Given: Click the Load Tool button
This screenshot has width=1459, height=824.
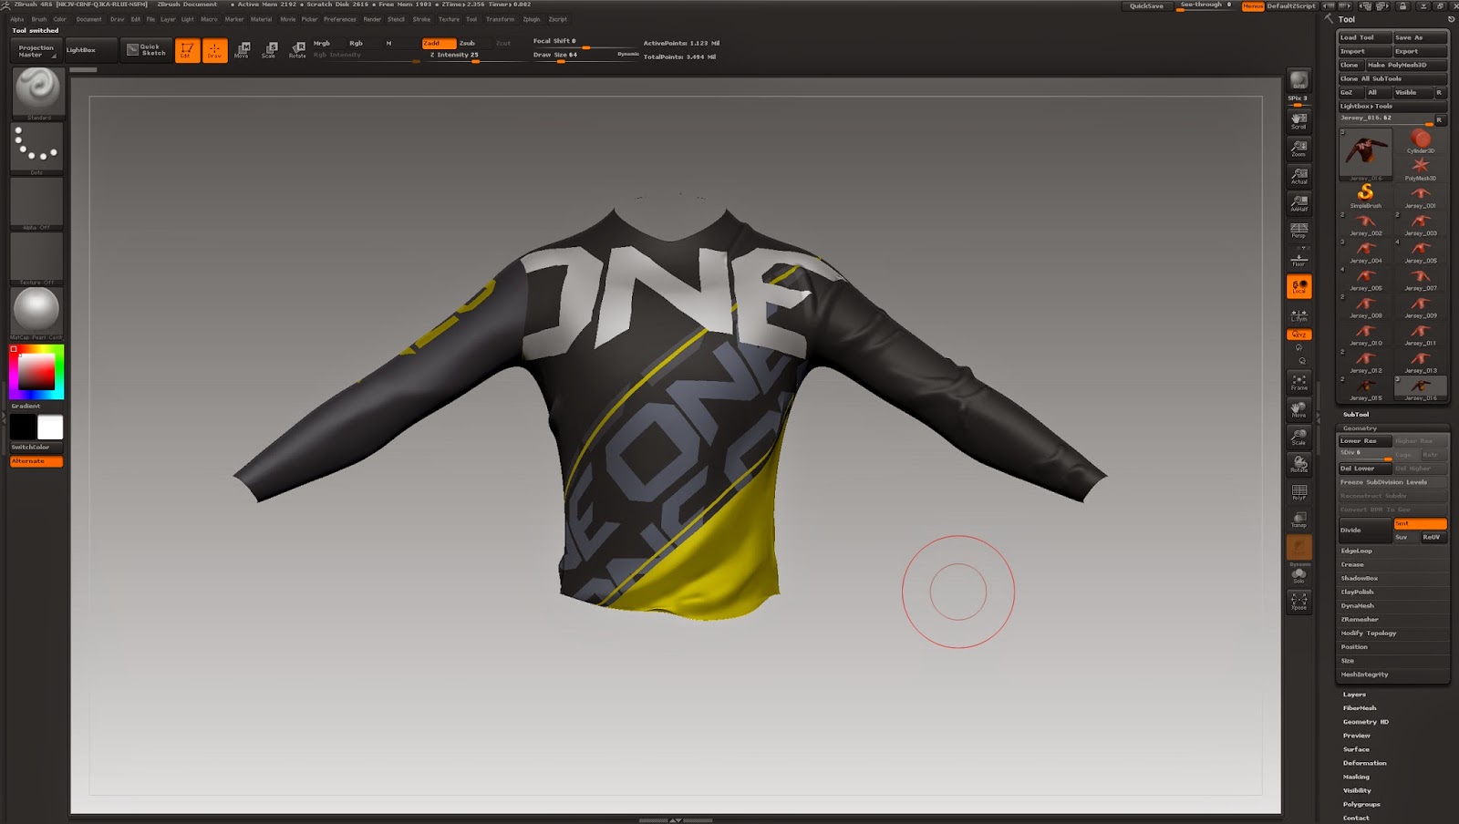Looking at the screenshot, I should click(1364, 37).
